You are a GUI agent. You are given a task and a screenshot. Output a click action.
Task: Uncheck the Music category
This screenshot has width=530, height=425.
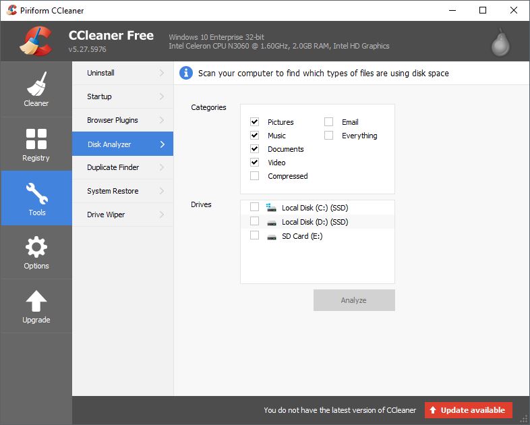click(254, 135)
